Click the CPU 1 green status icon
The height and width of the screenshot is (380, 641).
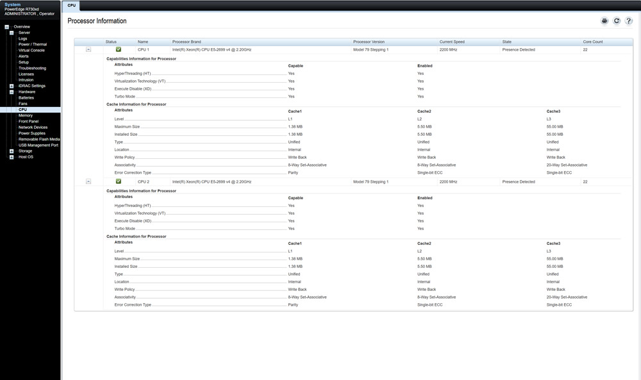pos(118,49)
